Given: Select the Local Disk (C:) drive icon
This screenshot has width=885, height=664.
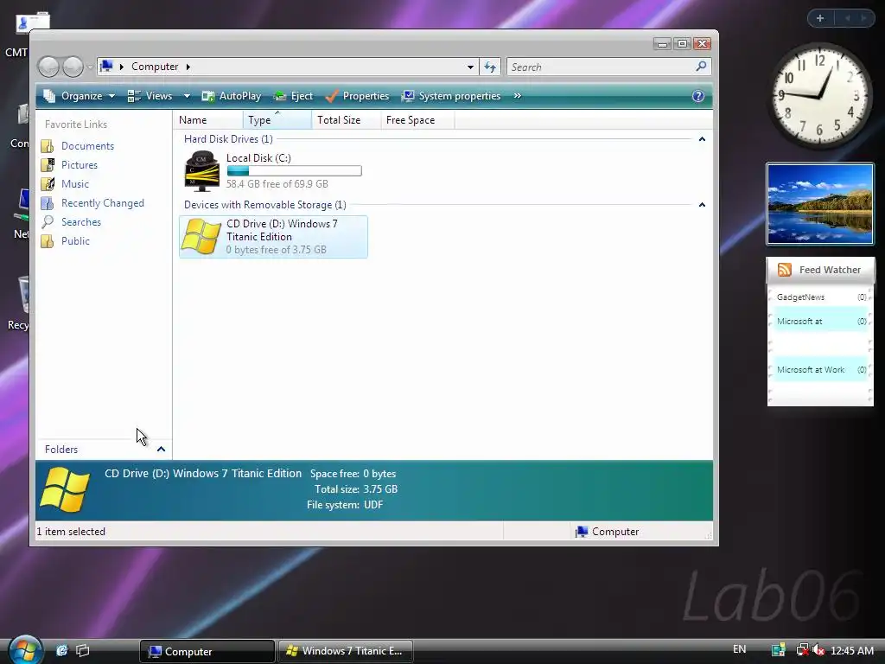Looking at the screenshot, I should click(202, 171).
